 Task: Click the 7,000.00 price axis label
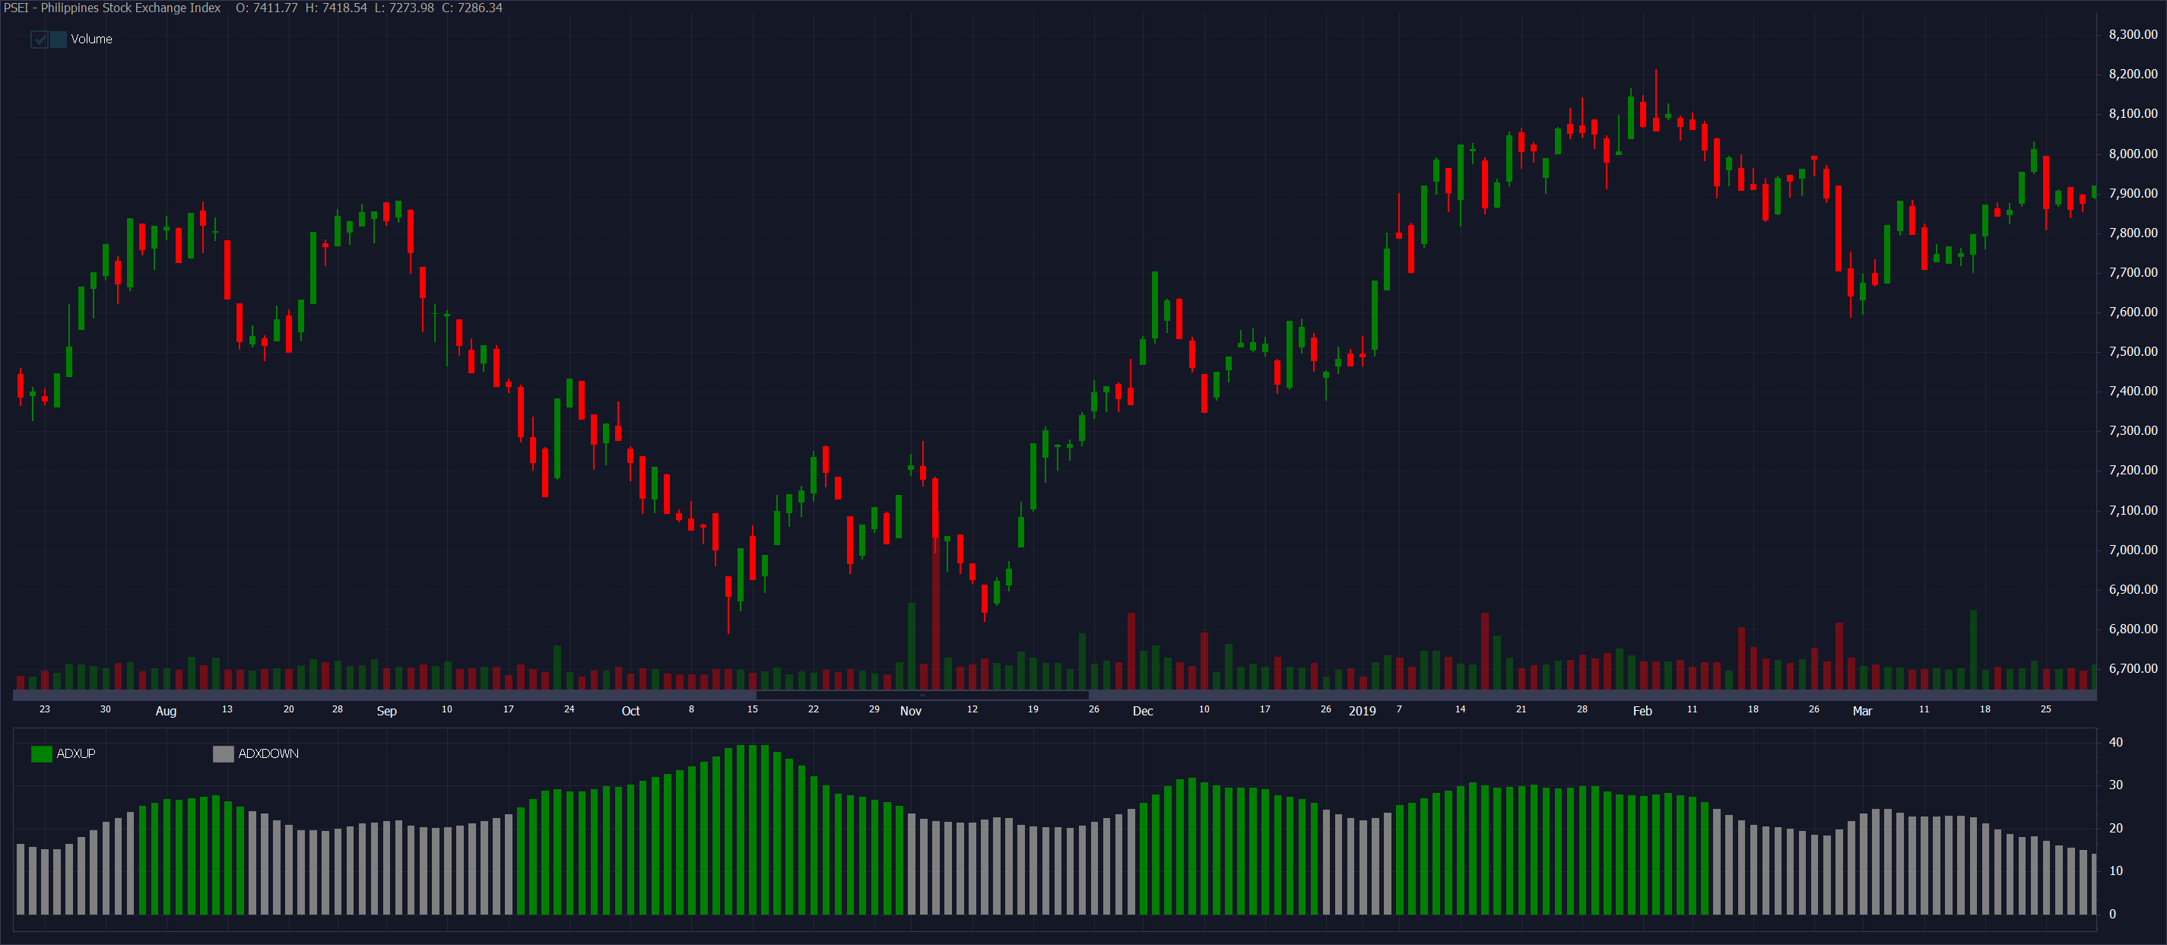click(2133, 550)
